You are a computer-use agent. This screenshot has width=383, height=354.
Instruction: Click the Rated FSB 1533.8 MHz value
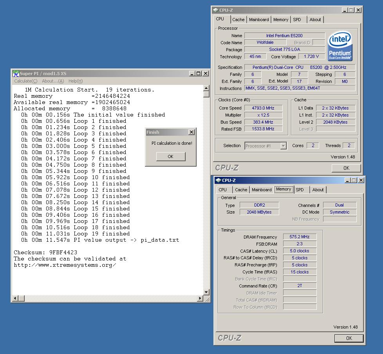[x=263, y=129]
